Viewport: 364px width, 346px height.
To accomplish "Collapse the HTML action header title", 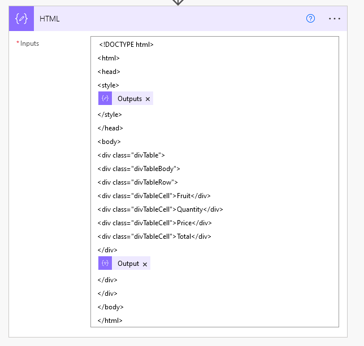I will pyautogui.click(x=50, y=19).
